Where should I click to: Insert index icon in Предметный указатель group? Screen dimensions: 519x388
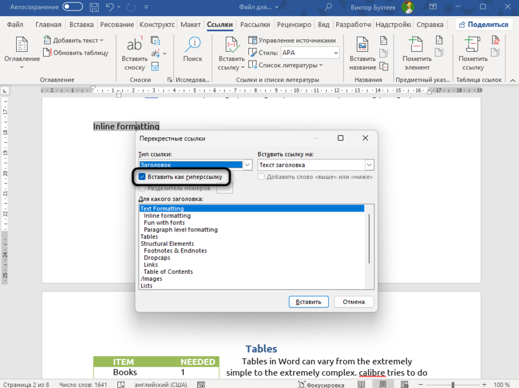(x=439, y=41)
